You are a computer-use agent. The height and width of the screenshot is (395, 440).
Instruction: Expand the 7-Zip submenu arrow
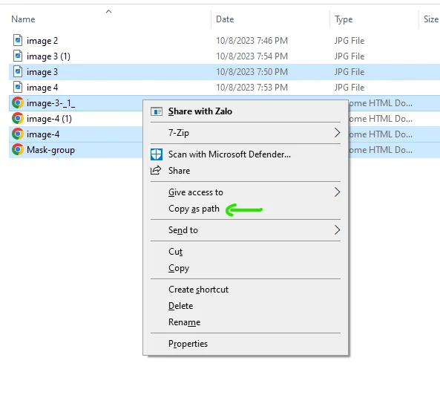[337, 132]
